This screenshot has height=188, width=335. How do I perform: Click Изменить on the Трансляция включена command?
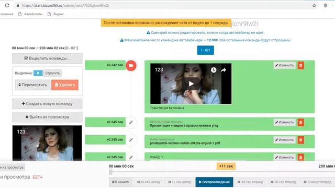point(284,65)
